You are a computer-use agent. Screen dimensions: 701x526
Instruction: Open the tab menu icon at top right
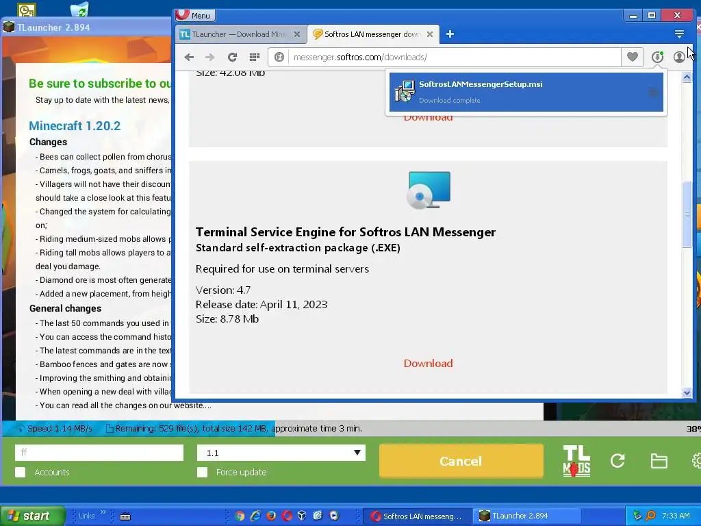[679, 34]
